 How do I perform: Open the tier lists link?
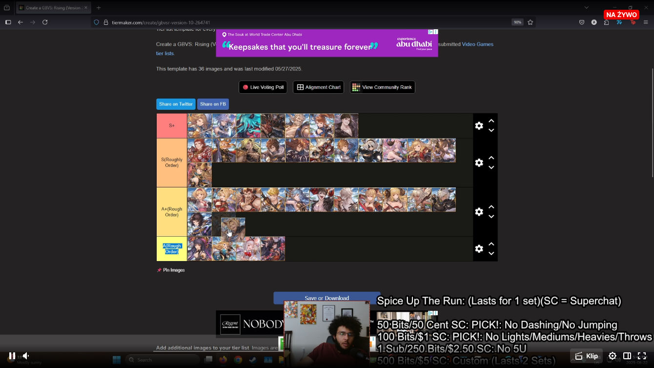coord(164,53)
